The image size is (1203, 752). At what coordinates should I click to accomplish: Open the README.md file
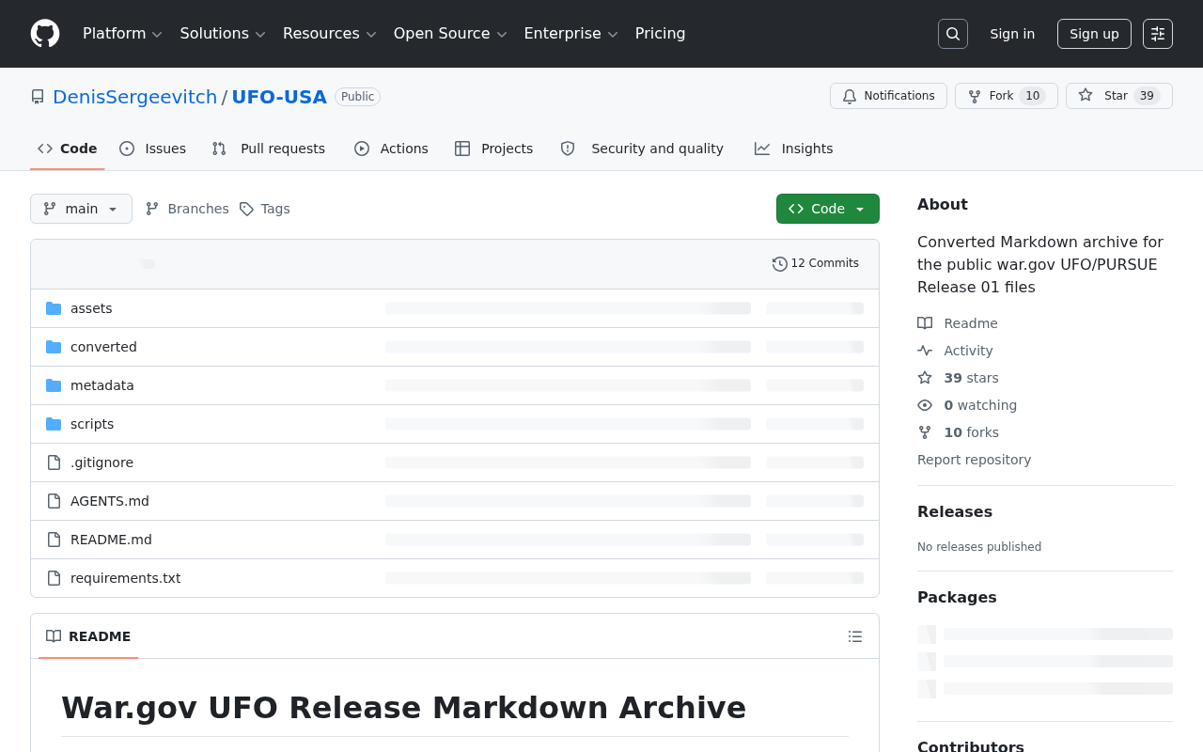[x=111, y=540]
